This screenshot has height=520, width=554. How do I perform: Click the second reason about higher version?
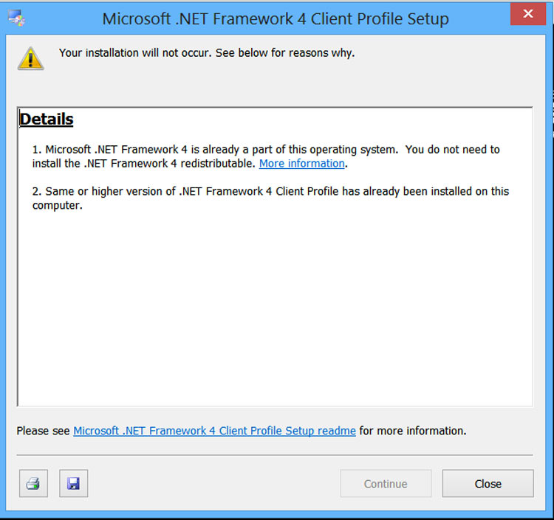coord(270,192)
